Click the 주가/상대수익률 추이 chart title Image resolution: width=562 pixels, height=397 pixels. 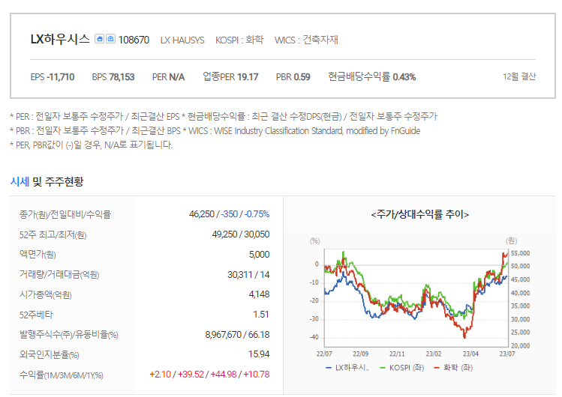point(420,214)
